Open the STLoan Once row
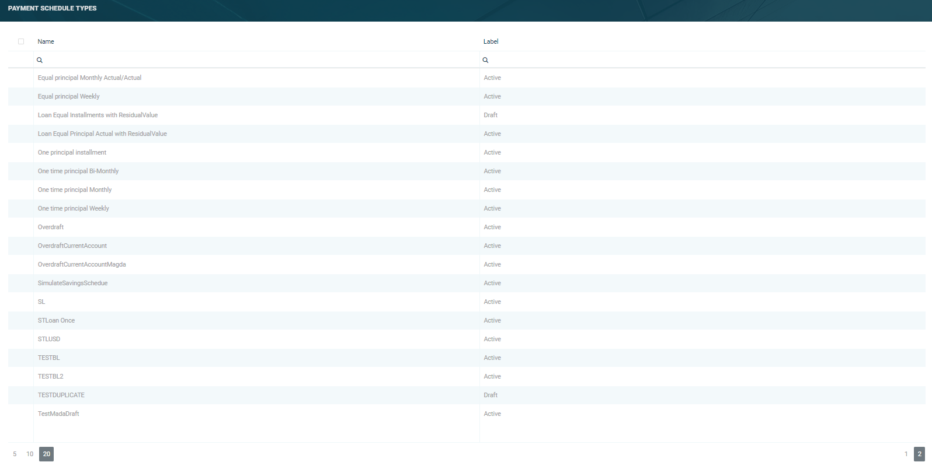 click(x=467, y=320)
